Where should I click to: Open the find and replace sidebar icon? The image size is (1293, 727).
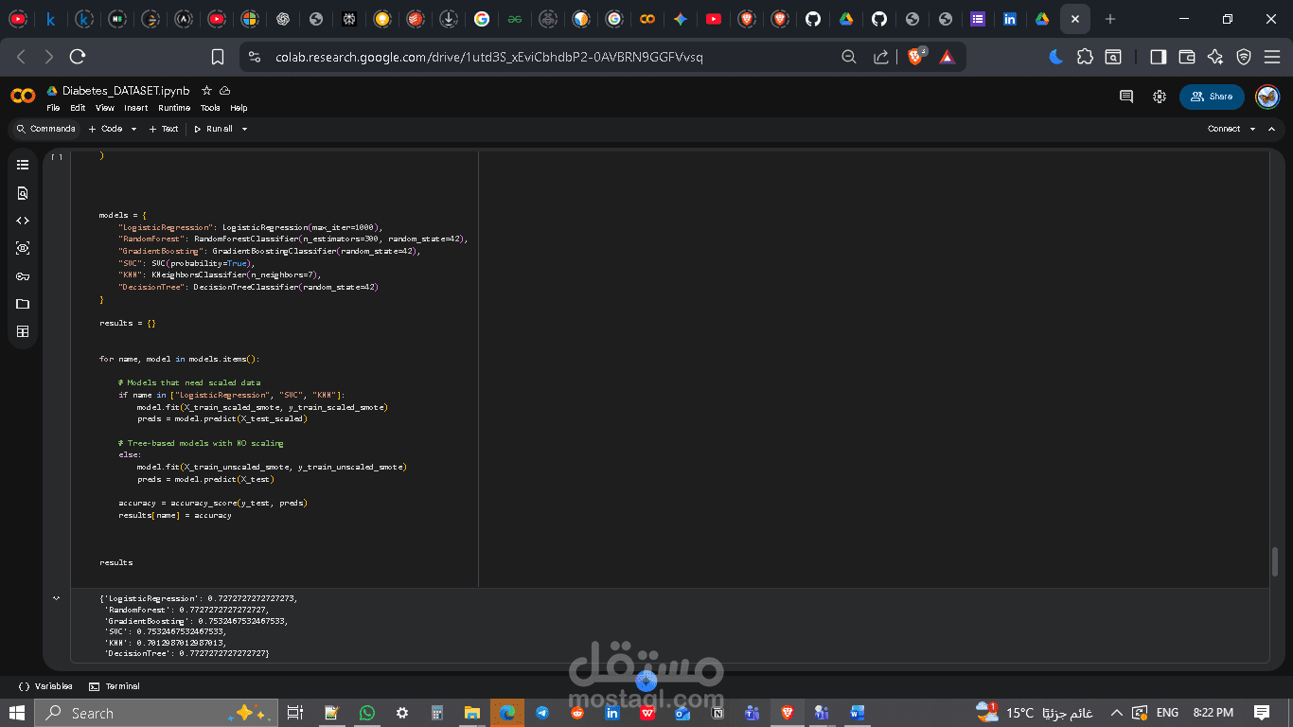(23, 193)
